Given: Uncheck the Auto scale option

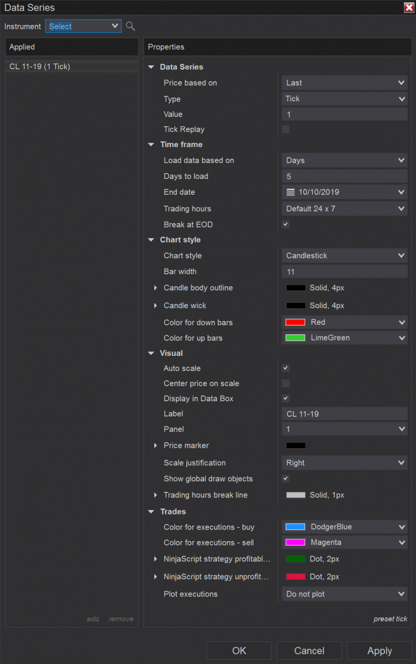Looking at the screenshot, I should (285, 368).
